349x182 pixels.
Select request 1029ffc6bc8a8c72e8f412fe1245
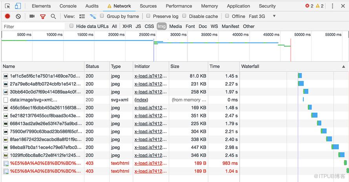pos(45,155)
